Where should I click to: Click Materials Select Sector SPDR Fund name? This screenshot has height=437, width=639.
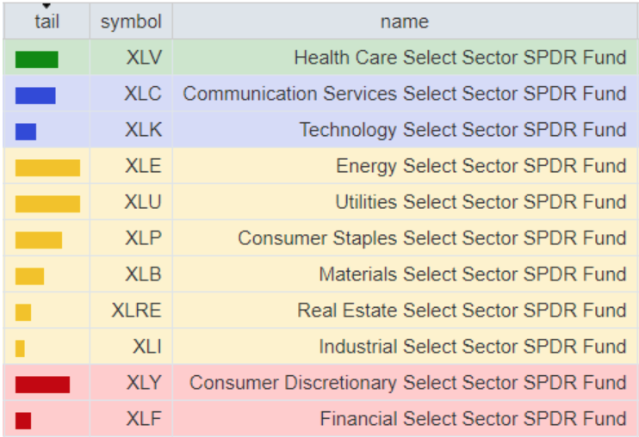click(472, 274)
